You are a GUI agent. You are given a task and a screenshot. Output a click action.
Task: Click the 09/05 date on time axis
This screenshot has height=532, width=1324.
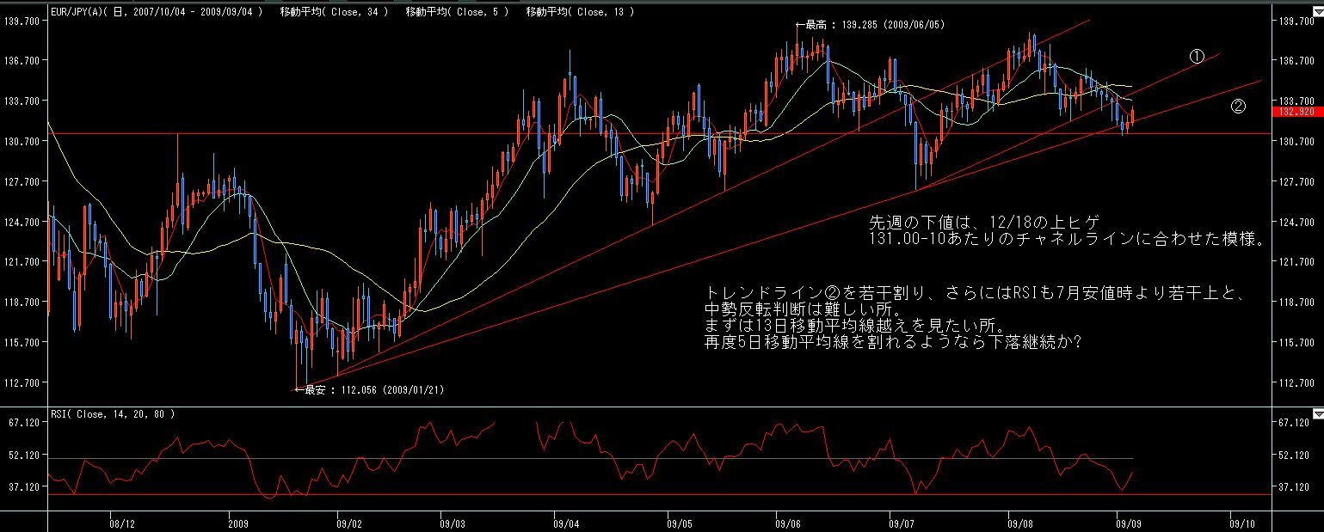click(679, 522)
